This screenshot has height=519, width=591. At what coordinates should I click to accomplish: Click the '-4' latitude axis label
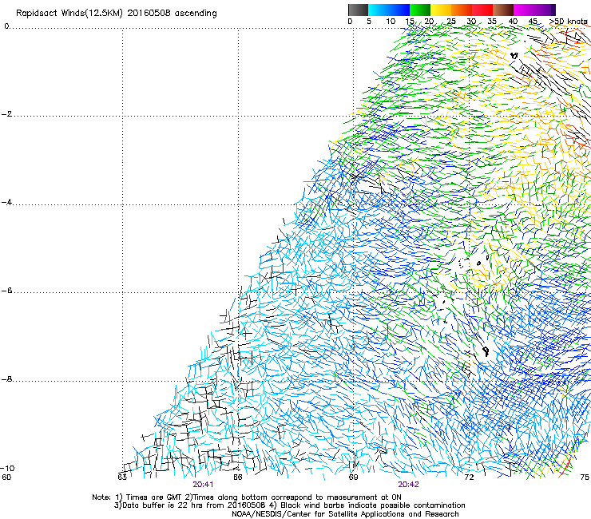coord(6,202)
